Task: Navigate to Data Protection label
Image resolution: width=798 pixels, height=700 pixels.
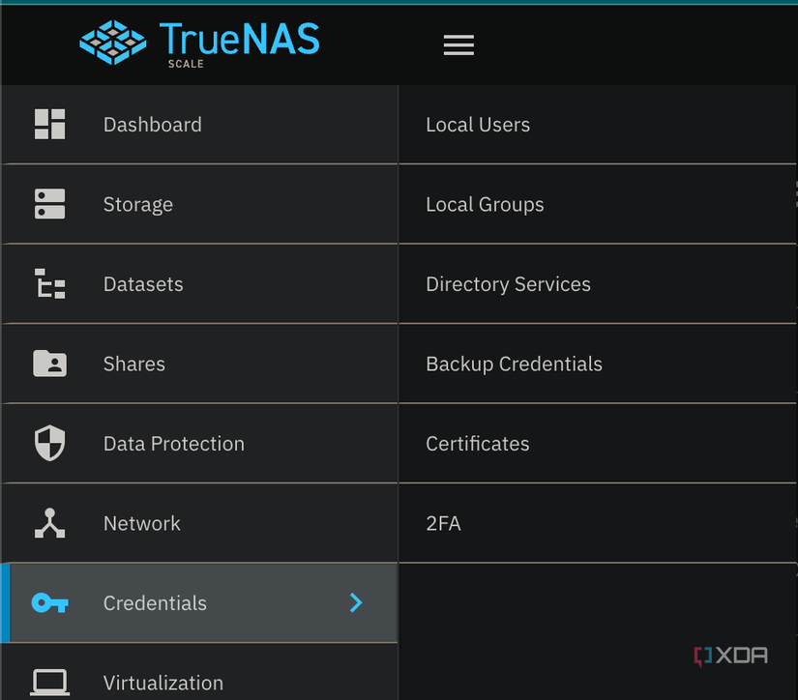Action: click(173, 444)
